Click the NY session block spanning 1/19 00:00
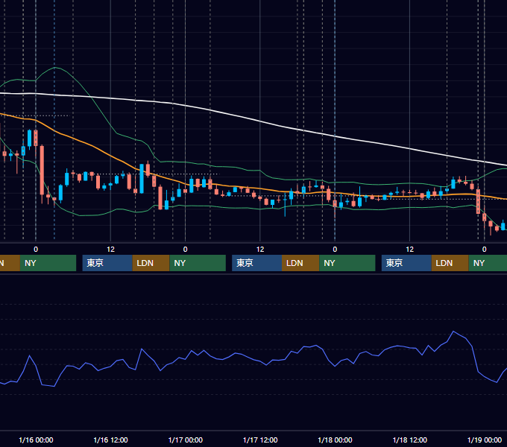Viewport: 507px width, 447px height. point(488,263)
